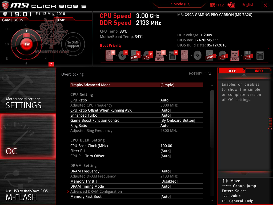Exit BIOS with the red X

[265, 5]
